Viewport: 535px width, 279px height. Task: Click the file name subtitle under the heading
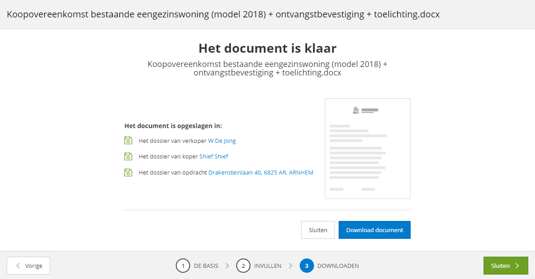(x=267, y=68)
